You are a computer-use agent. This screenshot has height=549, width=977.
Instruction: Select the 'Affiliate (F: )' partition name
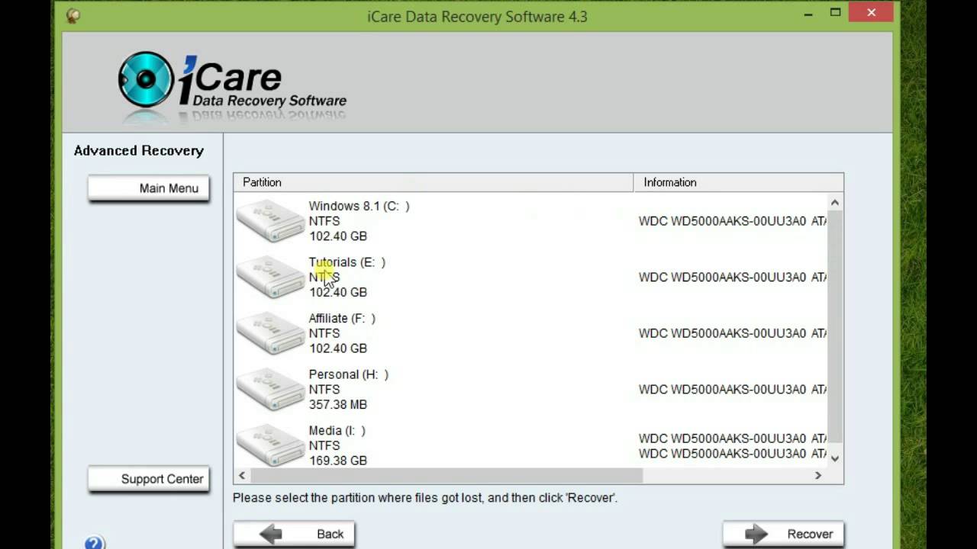[x=342, y=318]
